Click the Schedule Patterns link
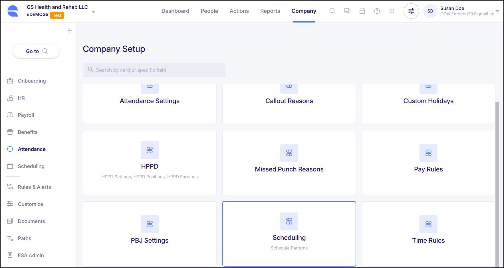Image resolution: width=504 pixels, height=268 pixels. (x=289, y=248)
